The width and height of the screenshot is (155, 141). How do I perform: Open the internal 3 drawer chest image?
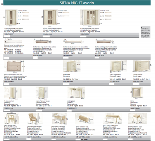click(14, 66)
